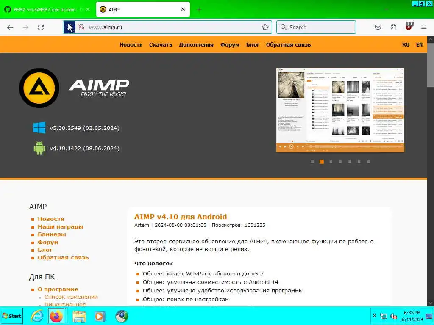
Task: Open Windows Explorer folder taskbar icon
Action: [79, 316]
